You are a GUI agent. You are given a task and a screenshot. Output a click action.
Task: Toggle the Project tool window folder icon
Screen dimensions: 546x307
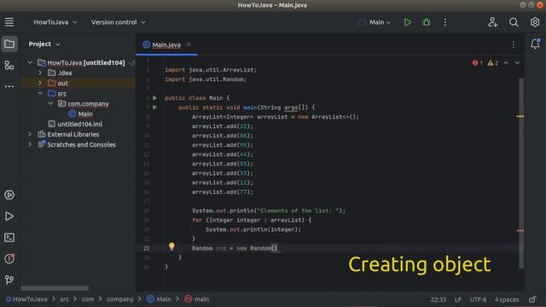pyautogui.click(x=9, y=43)
